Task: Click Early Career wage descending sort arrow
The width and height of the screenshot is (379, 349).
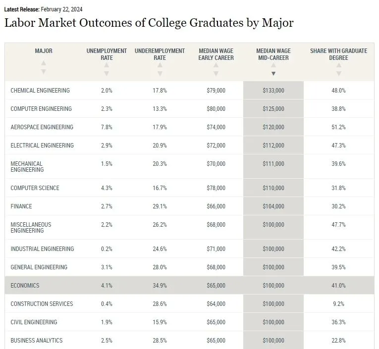Action: coord(216,74)
